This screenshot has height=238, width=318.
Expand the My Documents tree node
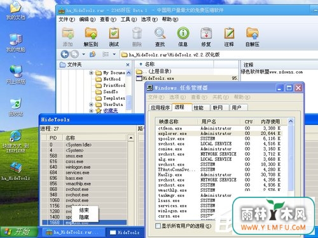(91, 73)
